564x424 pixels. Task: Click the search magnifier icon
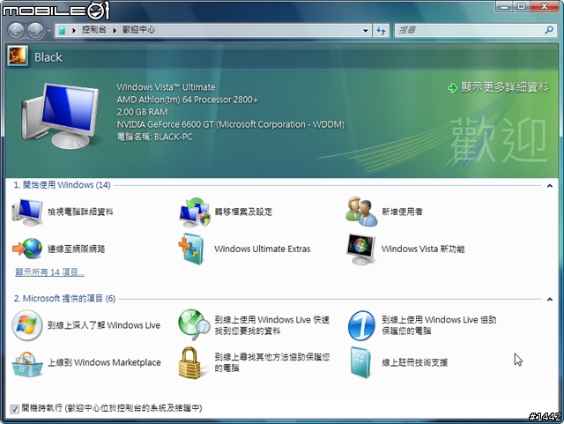[x=549, y=30]
